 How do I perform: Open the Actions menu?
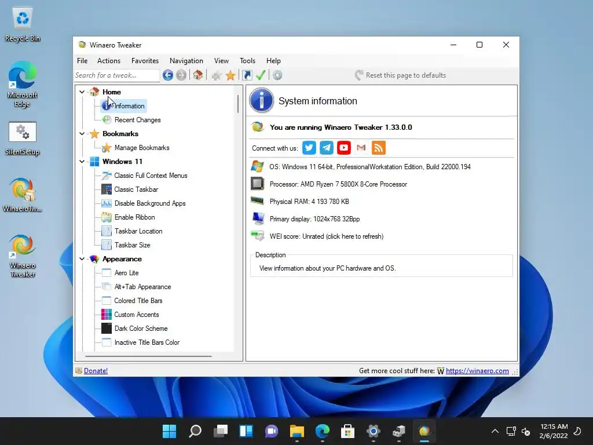(x=109, y=60)
